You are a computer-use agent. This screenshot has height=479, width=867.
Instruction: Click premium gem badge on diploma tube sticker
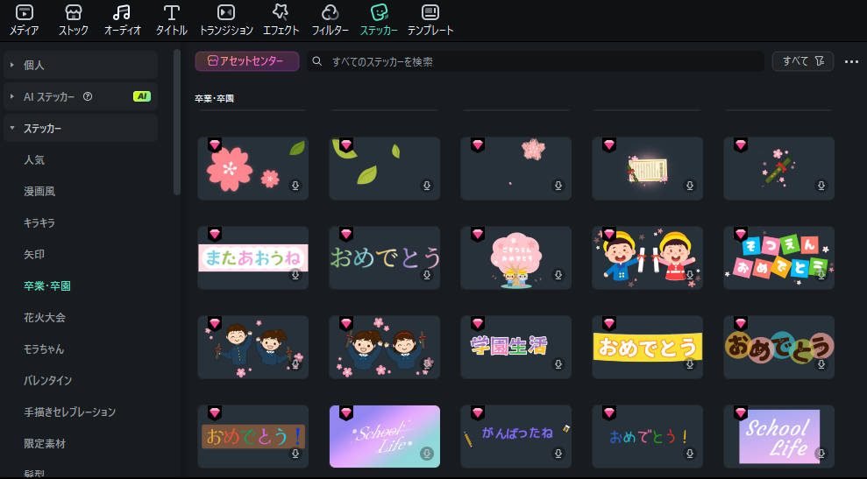point(741,144)
